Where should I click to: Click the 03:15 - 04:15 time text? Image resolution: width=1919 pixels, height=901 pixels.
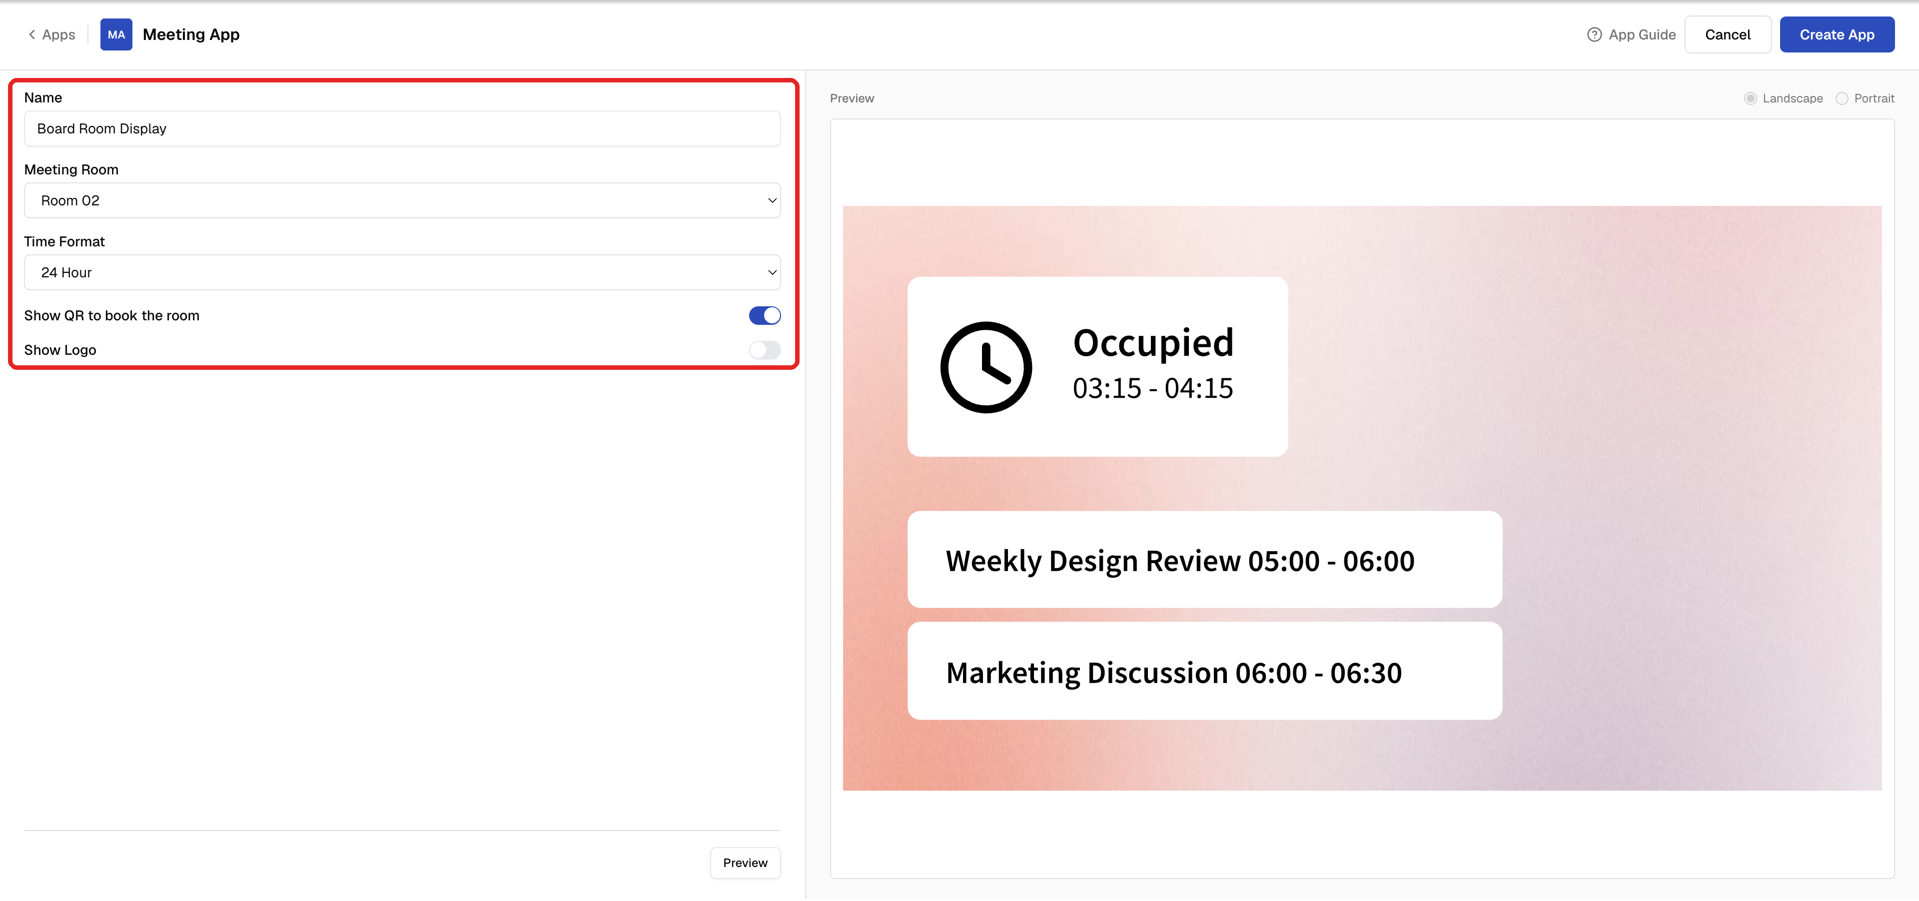click(x=1152, y=389)
